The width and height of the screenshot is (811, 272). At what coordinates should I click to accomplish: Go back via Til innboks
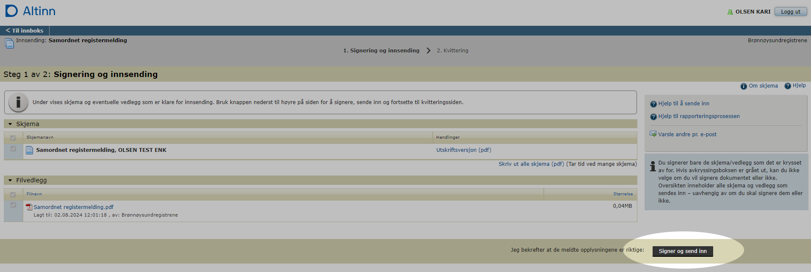pos(25,30)
